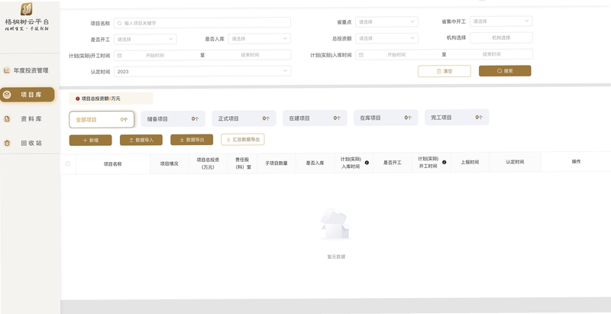Select the 在建项目 tab
The image size is (611, 314).
[x=315, y=118]
